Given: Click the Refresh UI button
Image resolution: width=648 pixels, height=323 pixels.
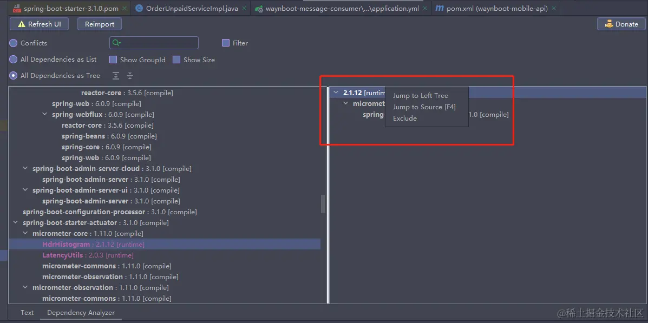Looking at the screenshot, I should click(40, 24).
